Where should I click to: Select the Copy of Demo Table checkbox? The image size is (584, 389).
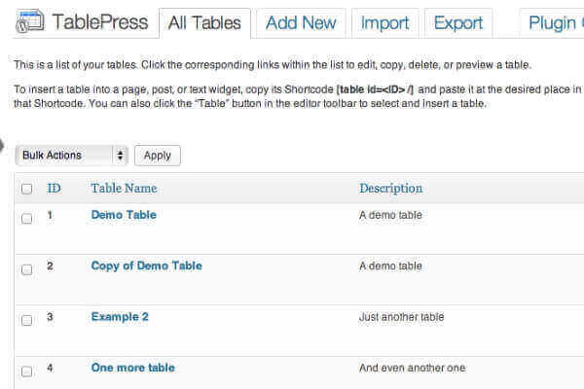[x=27, y=269]
